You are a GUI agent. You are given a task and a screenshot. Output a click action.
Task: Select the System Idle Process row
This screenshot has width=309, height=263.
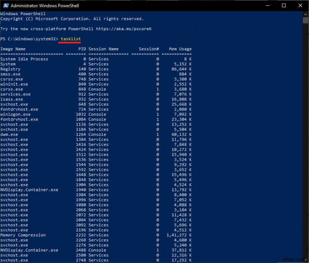pyautogui.click(x=24, y=59)
